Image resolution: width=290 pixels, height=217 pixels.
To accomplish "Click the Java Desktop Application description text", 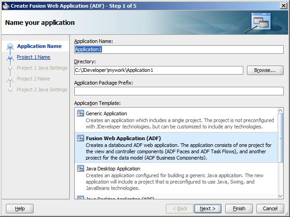I will [174, 182].
